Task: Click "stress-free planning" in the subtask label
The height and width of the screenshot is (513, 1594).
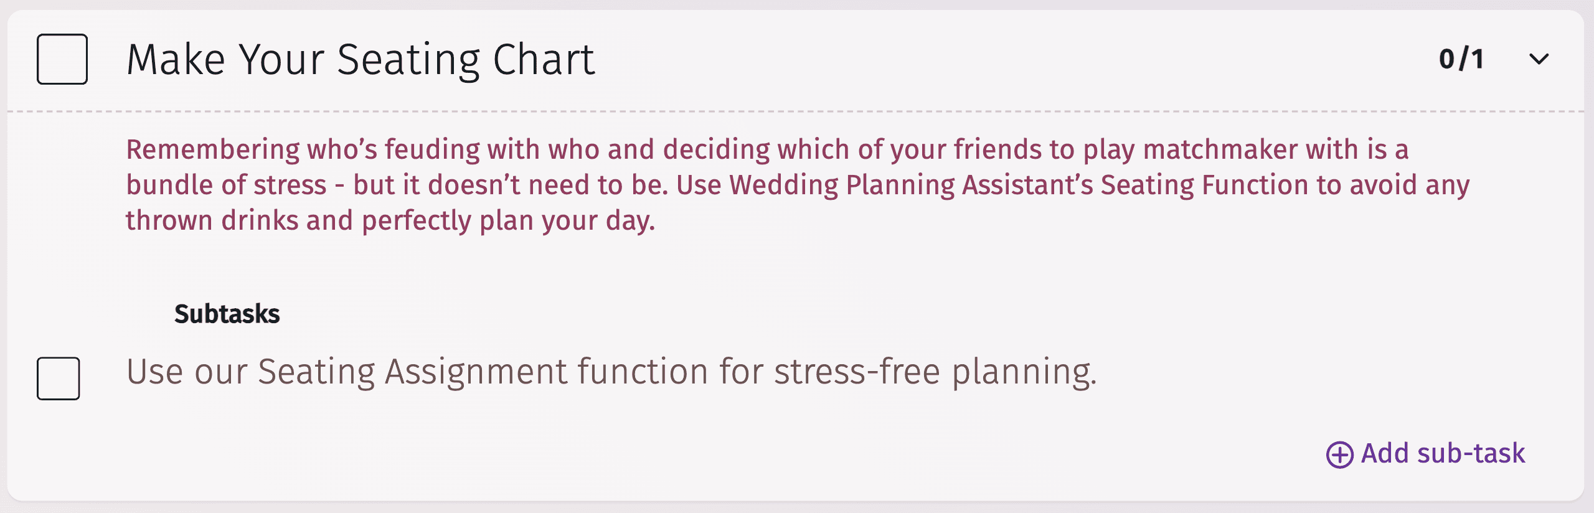Action: (934, 372)
